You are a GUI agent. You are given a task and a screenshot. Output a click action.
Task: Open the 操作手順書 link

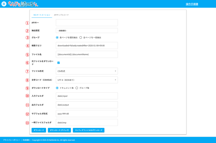coord(192,4)
